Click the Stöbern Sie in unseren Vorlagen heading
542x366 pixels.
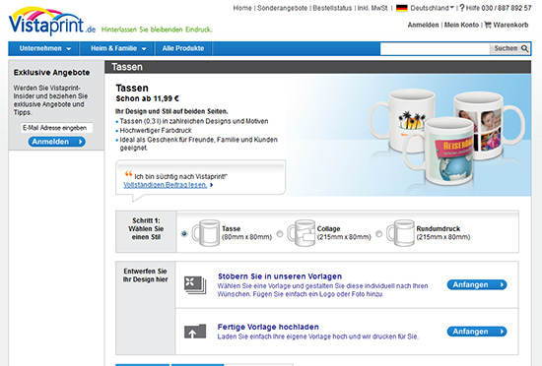click(280, 276)
